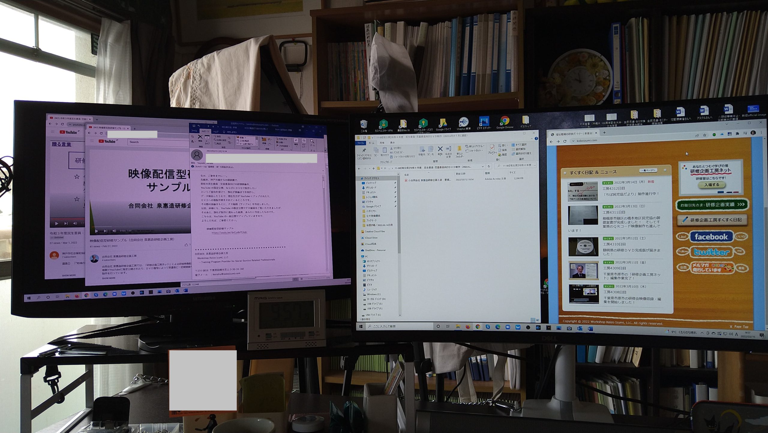Collapse the Explorer ribbon with the chevron

532,139
